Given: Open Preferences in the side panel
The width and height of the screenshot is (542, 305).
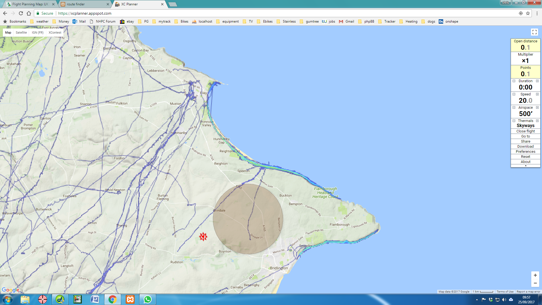Looking at the screenshot, I should pos(525,152).
